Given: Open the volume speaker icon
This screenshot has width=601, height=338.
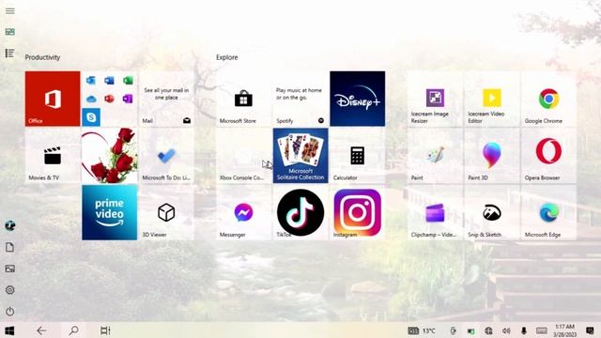Looking at the screenshot, I should tap(506, 330).
